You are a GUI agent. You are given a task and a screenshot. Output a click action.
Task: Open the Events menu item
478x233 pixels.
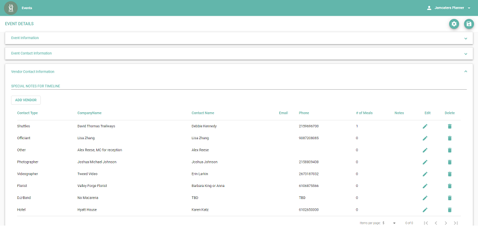coord(27,8)
